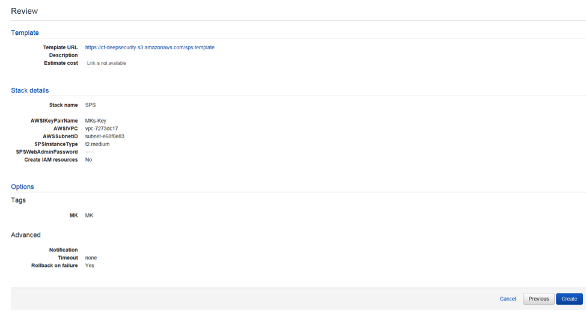Click the Rollback on failure 'Yes' value
The height and width of the screenshot is (315, 586).
click(x=90, y=266)
